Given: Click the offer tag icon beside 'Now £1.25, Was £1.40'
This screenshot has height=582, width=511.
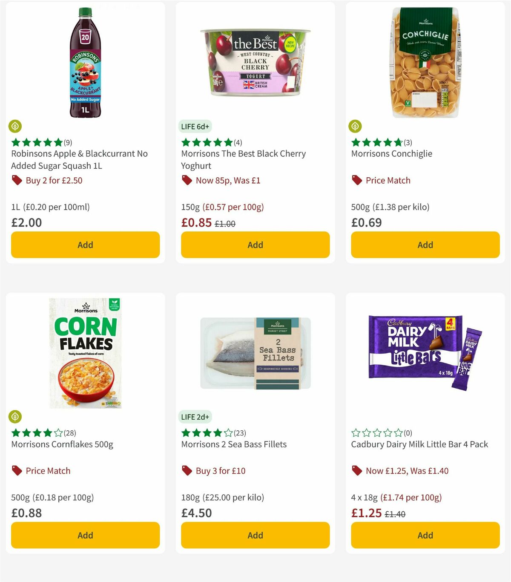Looking at the screenshot, I should (357, 471).
